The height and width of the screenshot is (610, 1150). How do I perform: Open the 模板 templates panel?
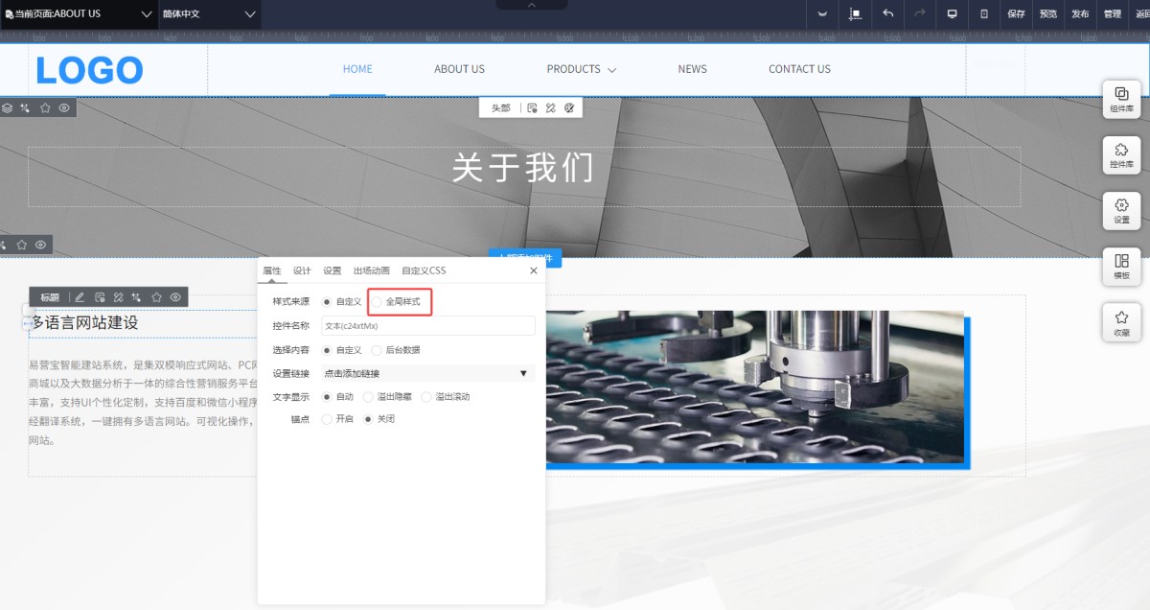1121,266
